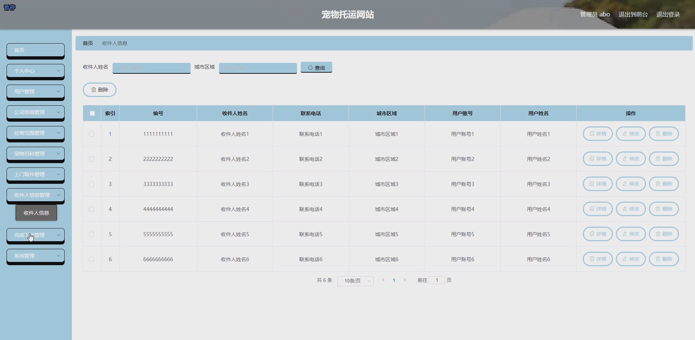Go to next page arrow

[405, 280]
